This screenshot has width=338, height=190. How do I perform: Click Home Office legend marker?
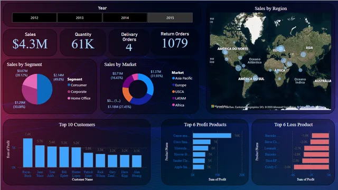pyautogui.click(x=69, y=98)
